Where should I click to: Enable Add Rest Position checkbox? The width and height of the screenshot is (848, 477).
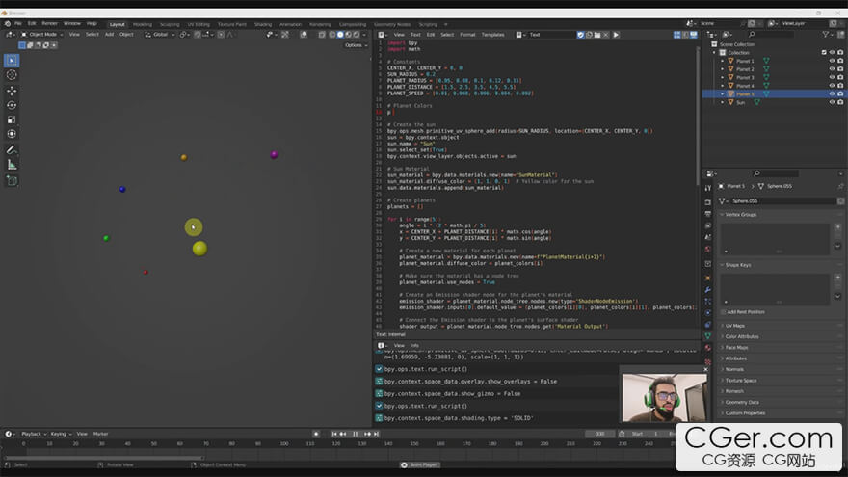[723, 312]
